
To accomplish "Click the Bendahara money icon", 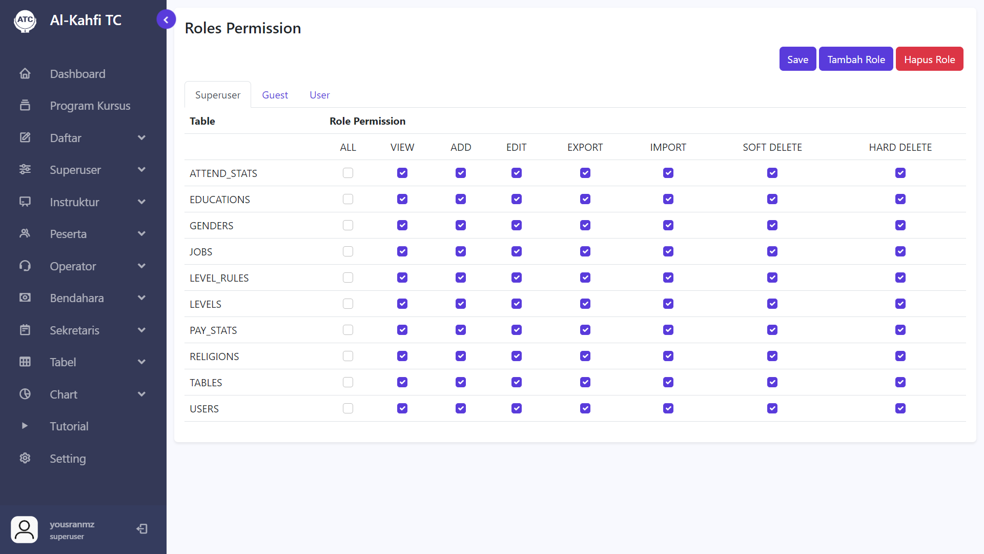I will click(x=25, y=298).
